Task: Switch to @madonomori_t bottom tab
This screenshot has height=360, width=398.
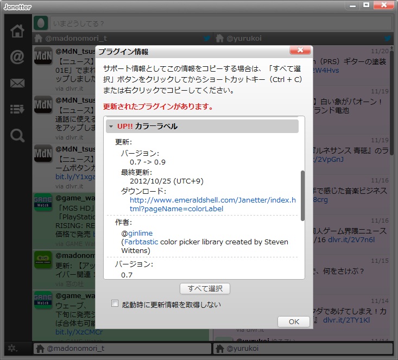Action: click(x=122, y=348)
